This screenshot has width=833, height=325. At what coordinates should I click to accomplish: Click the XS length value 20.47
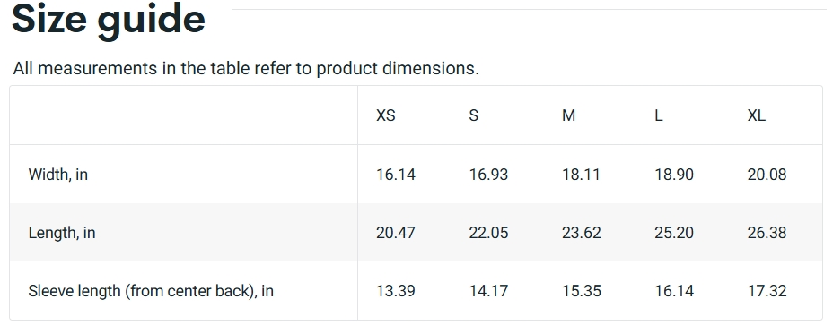point(396,233)
